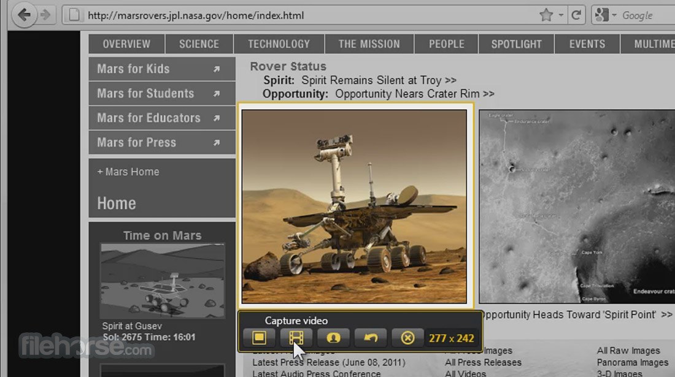This screenshot has height=377, width=675.
Task: Open the Mars for Students link
Action: click(162, 93)
